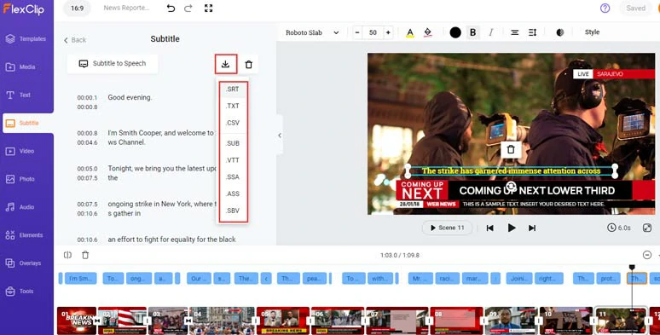The height and width of the screenshot is (335, 660).
Task: Select the yellow subtitle text on preview
Action: (x=511, y=170)
